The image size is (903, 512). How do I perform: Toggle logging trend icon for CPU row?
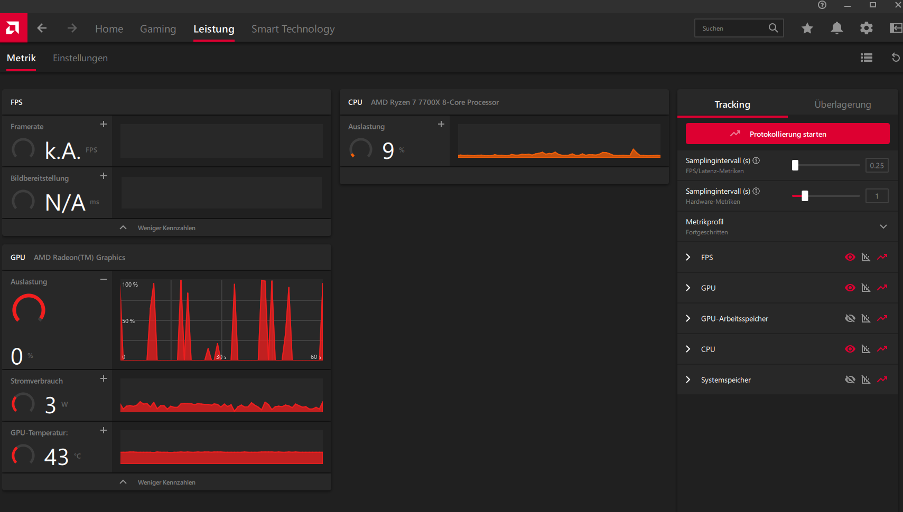click(882, 349)
